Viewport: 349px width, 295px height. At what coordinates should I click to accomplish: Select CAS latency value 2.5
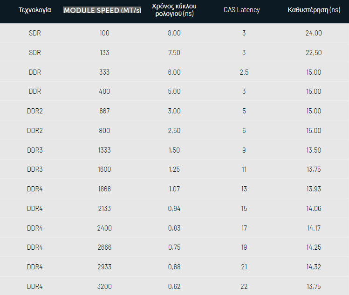(244, 72)
